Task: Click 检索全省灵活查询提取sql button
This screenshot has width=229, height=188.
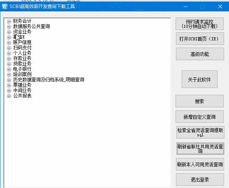Action: [x=200, y=132]
